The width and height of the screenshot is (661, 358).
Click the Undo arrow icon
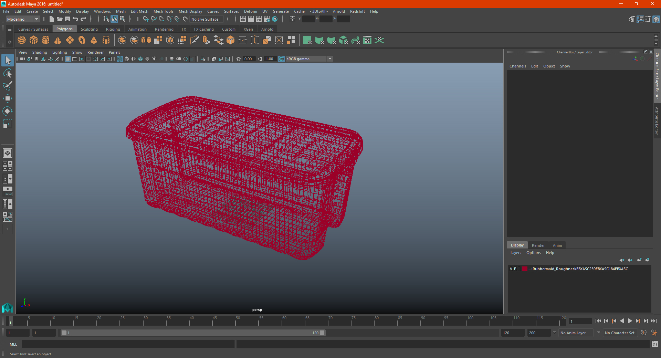pyautogui.click(x=75, y=19)
